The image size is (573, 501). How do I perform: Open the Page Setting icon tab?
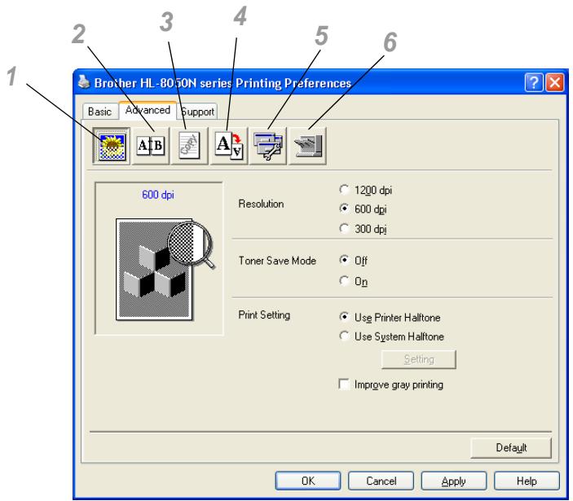(x=229, y=146)
